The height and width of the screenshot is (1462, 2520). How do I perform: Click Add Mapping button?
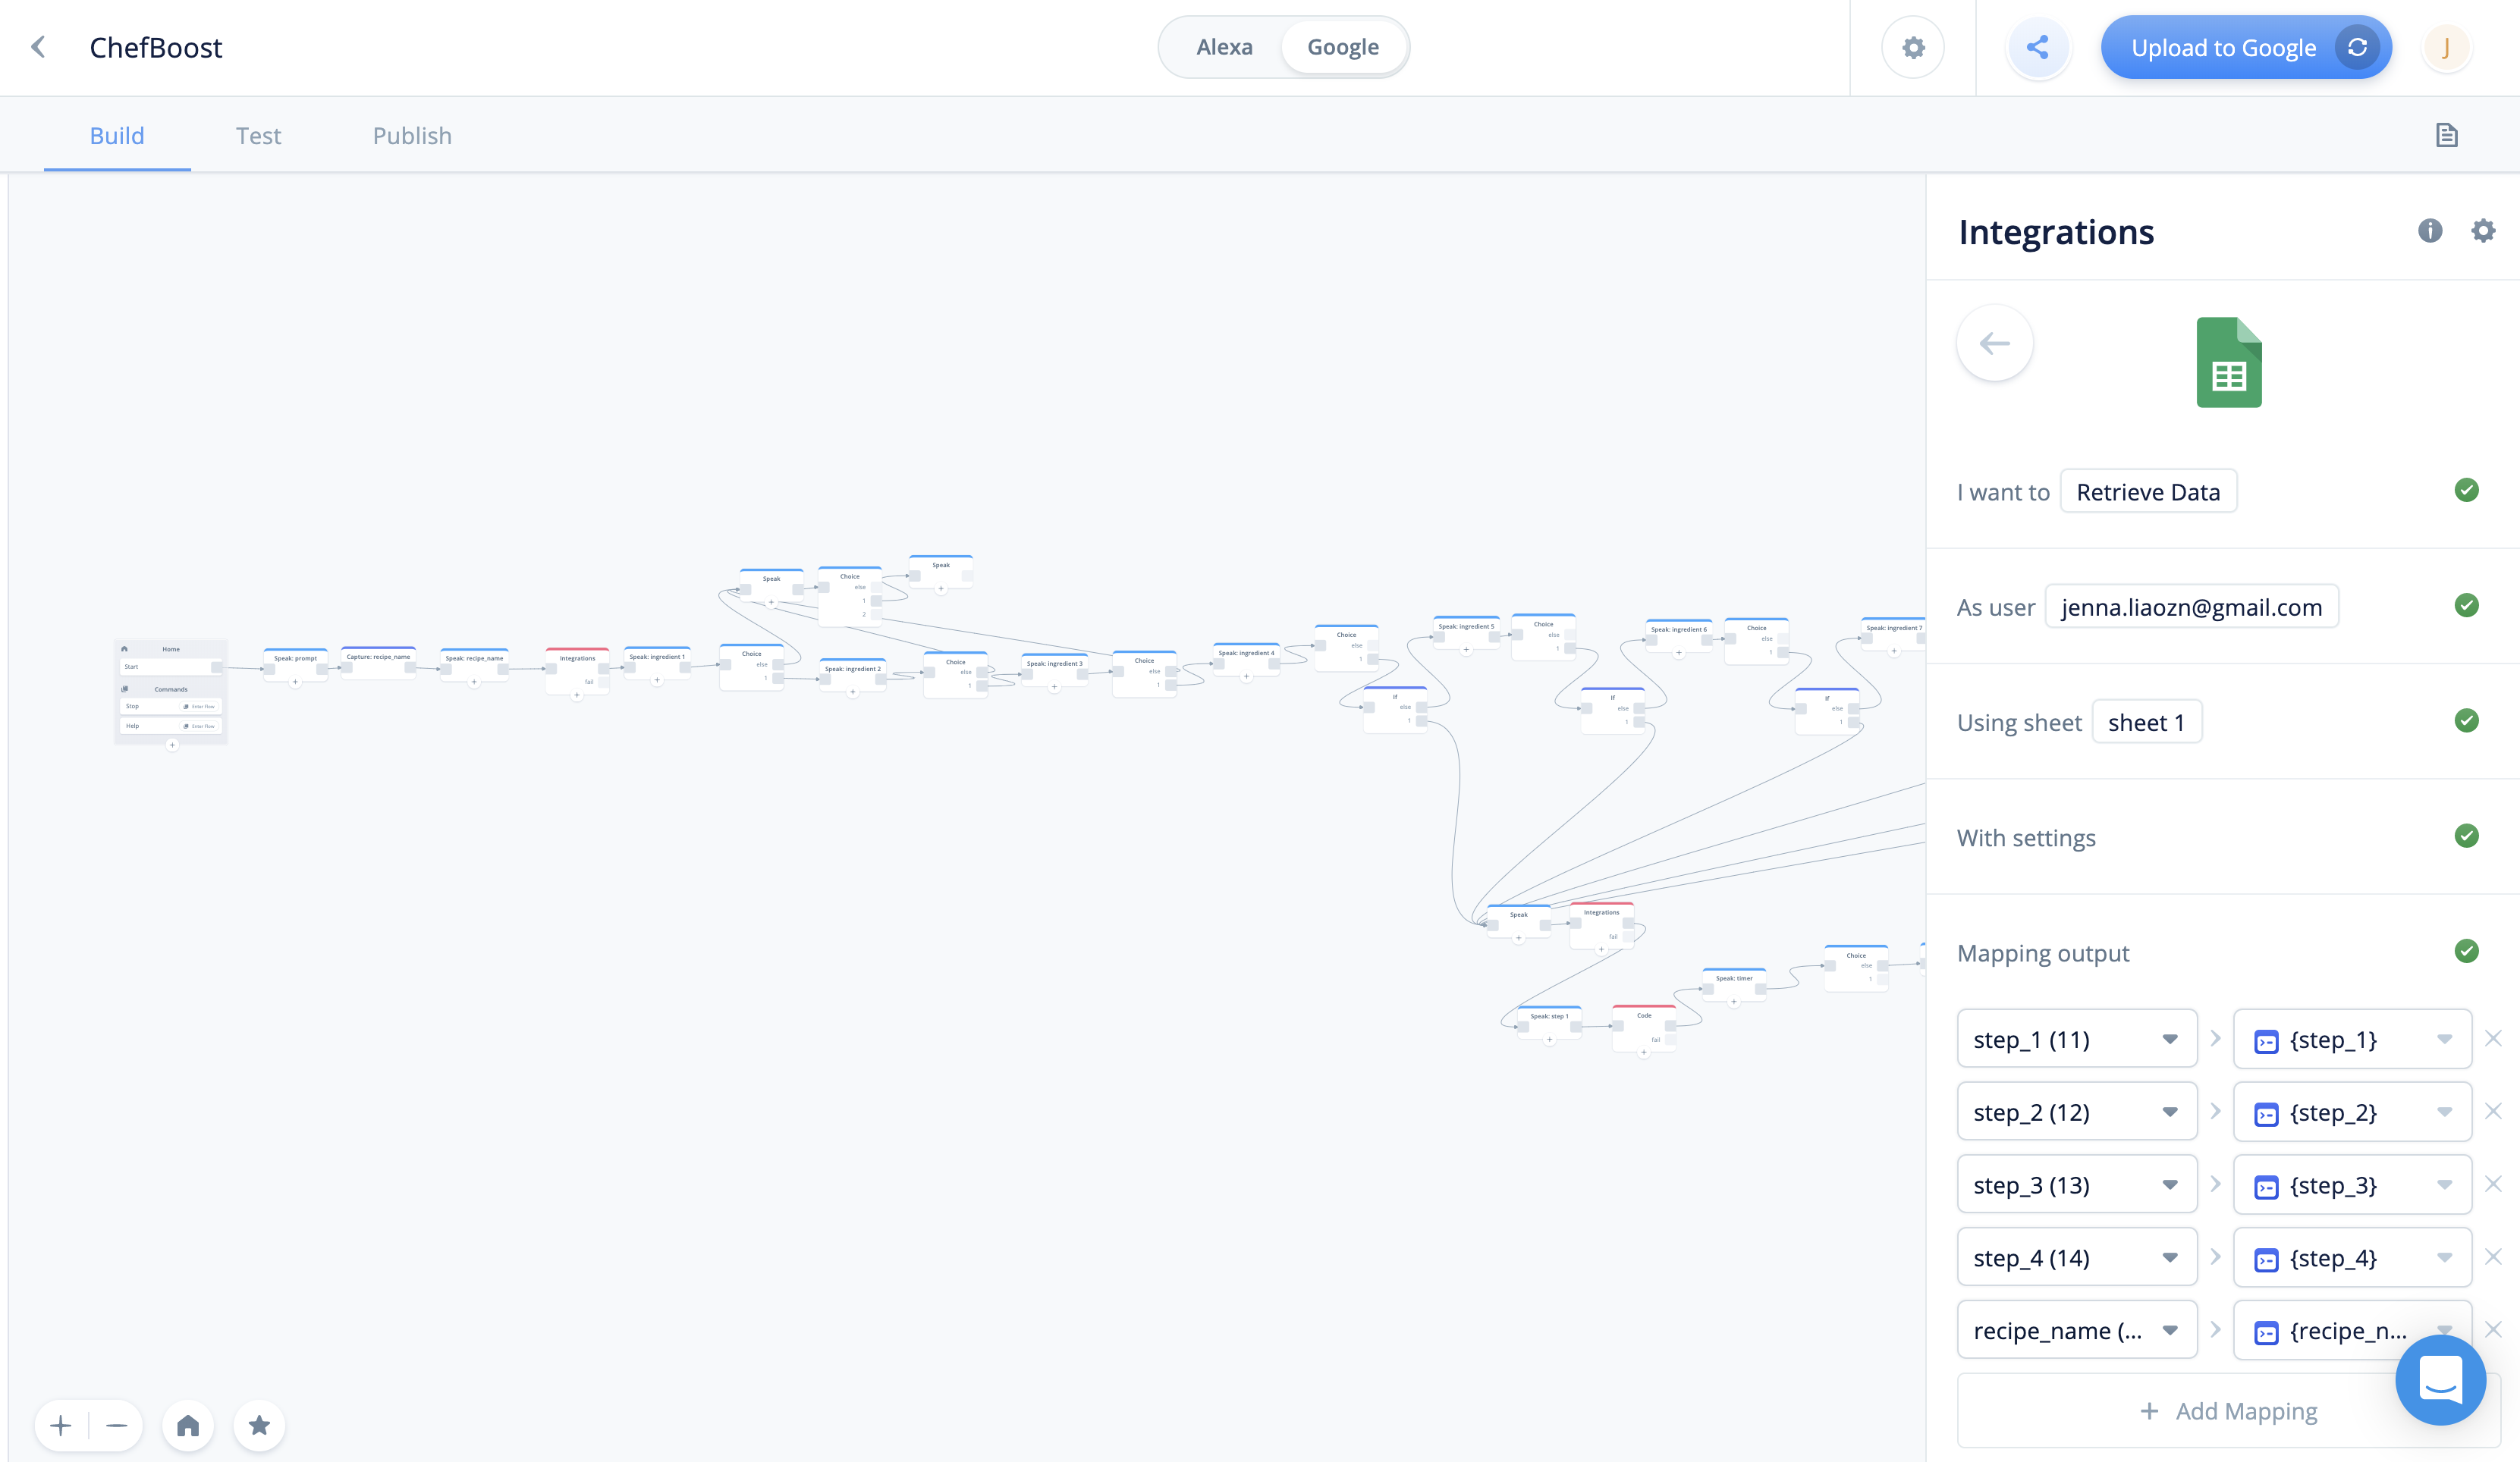coord(2228,1411)
